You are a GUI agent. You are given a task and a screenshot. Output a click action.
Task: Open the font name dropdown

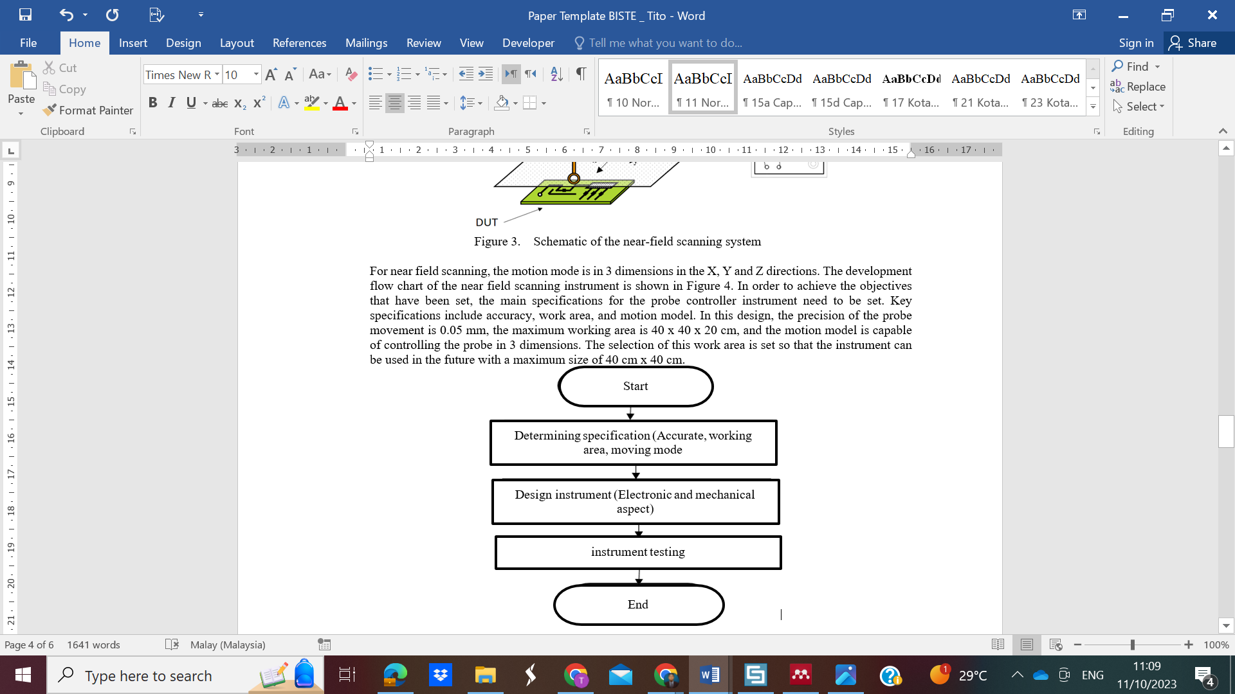click(x=217, y=75)
